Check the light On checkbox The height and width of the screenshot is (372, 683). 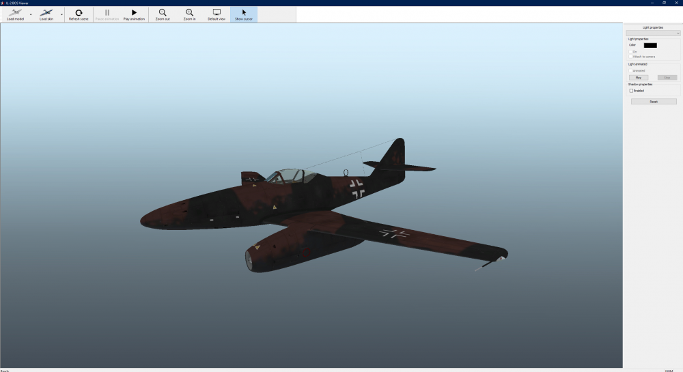coord(631,51)
